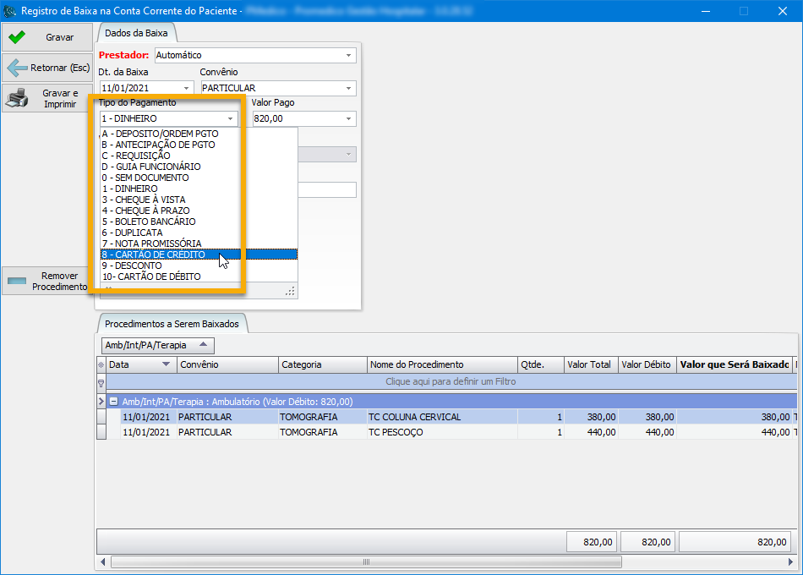This screenshot has height=575, width=803.
Task: Click the Remover Procedimento minus icon
Action: point(17,281)
